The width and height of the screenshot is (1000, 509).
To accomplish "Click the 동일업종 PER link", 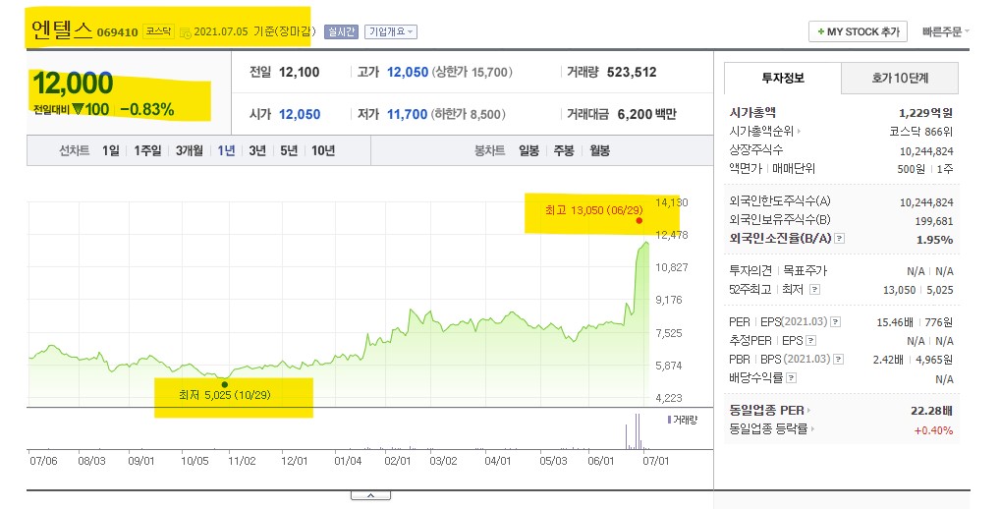I will point(766,411).
